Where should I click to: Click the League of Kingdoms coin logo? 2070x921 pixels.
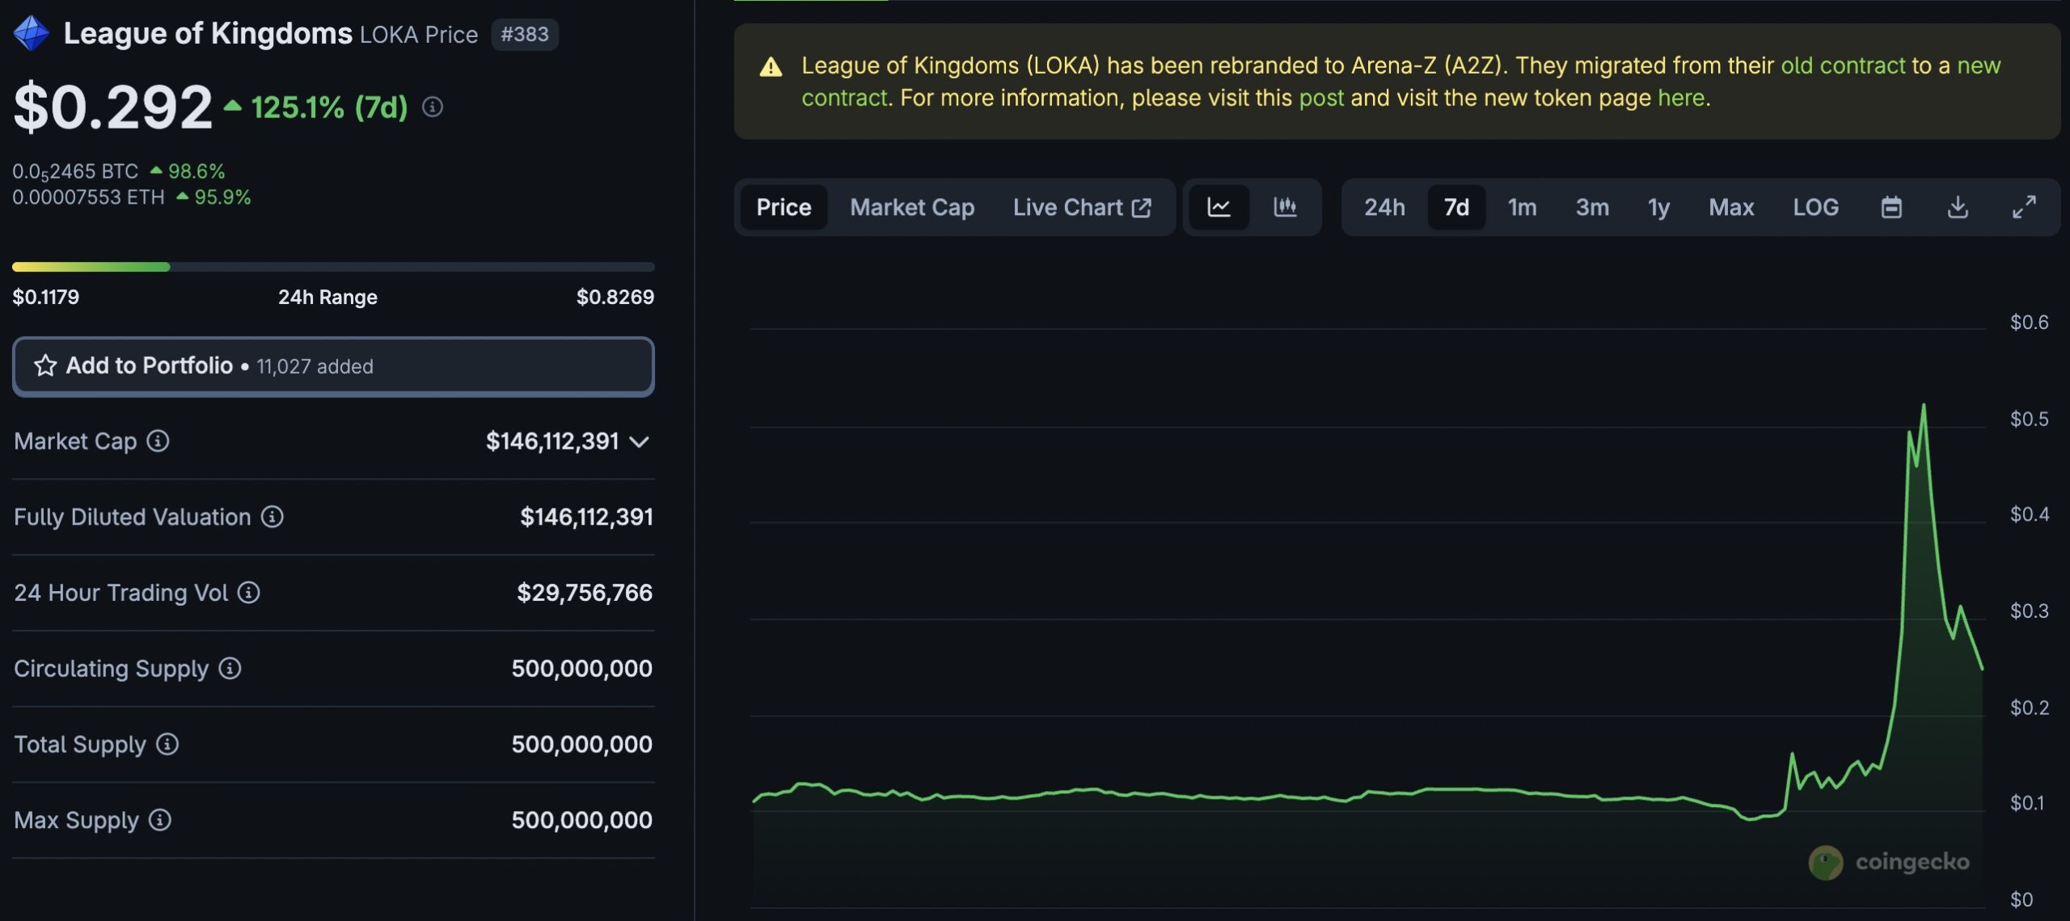(x=31, y=34)
